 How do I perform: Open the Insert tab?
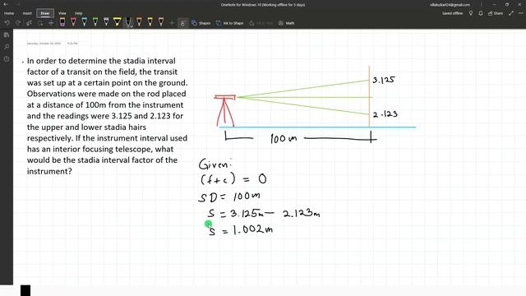(x=27, y=13)
